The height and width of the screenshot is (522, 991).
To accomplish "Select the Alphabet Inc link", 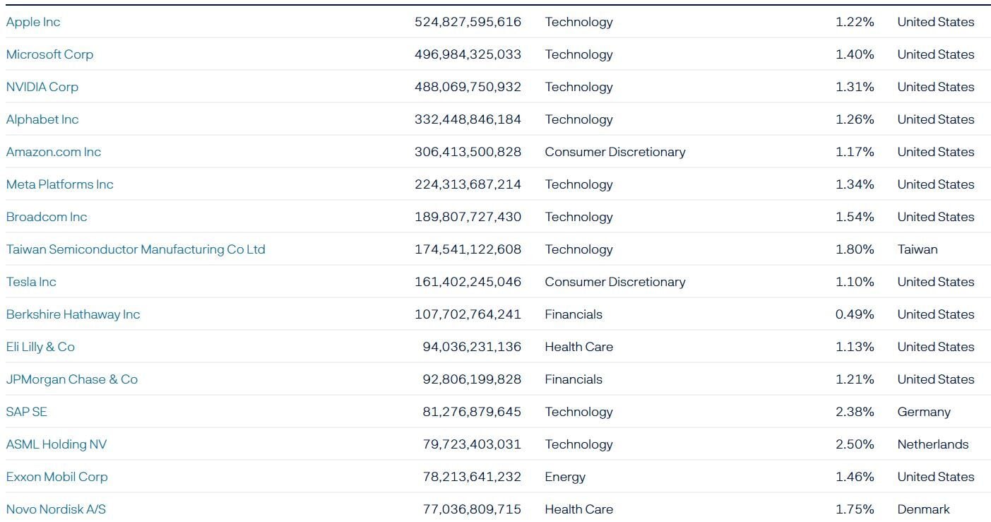I will (42, 119).
